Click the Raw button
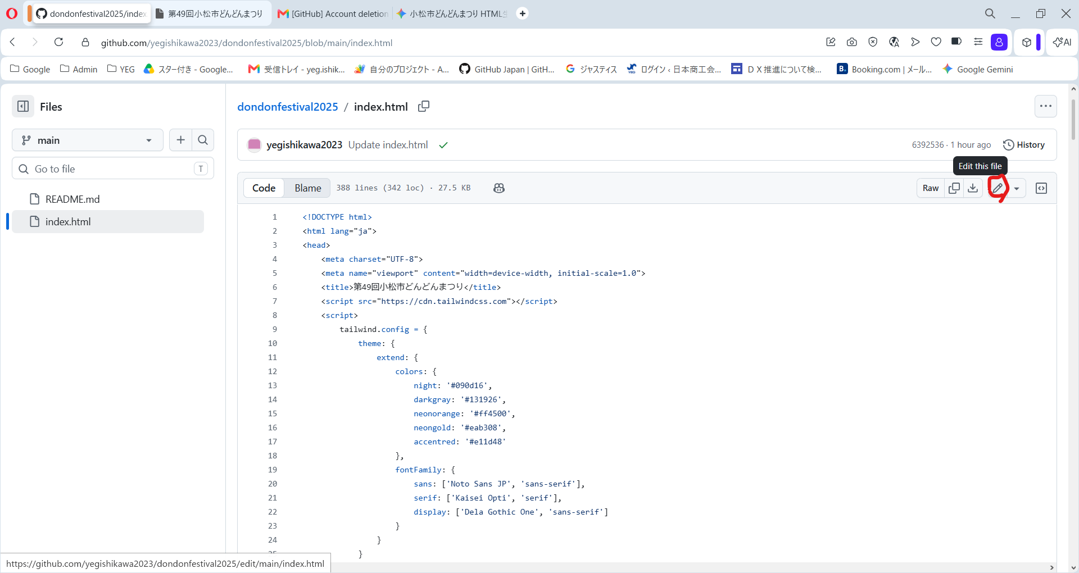This screenshot has width=1079, height=573. coord(931,188)
